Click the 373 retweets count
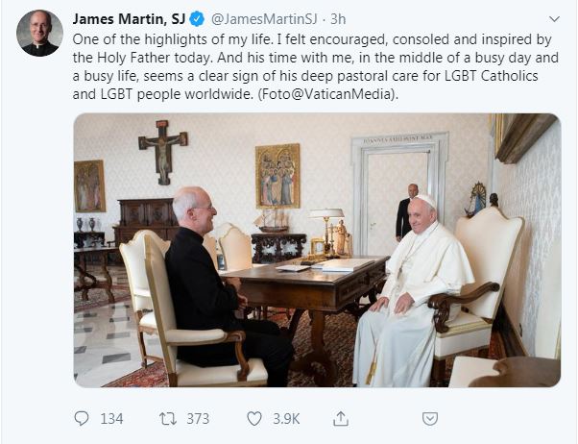The image size is (578, 444). pyautogui.click(x=198, y=418)
